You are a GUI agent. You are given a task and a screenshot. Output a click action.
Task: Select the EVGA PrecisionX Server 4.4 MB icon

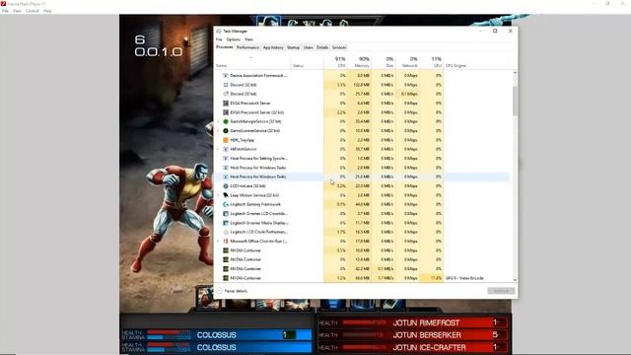(x=226, y=103)
